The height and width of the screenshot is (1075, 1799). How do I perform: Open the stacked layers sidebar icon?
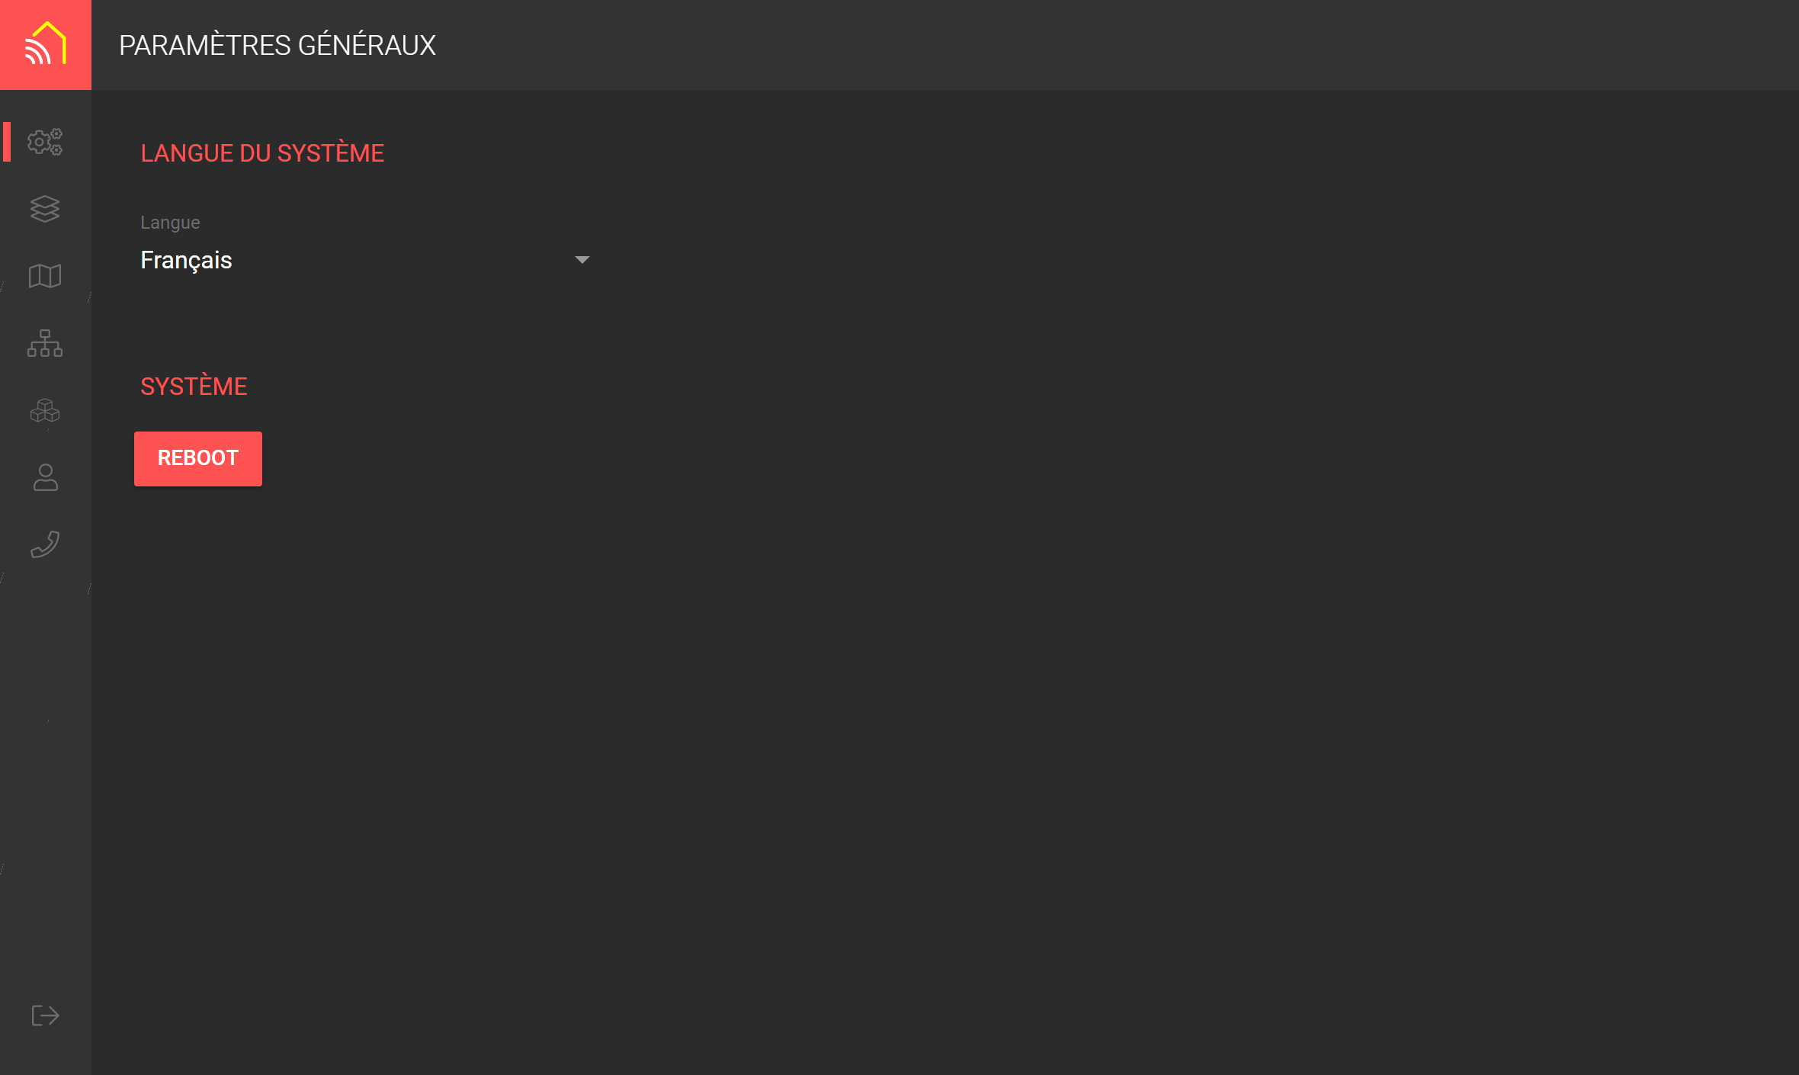(x=45, y=209)
